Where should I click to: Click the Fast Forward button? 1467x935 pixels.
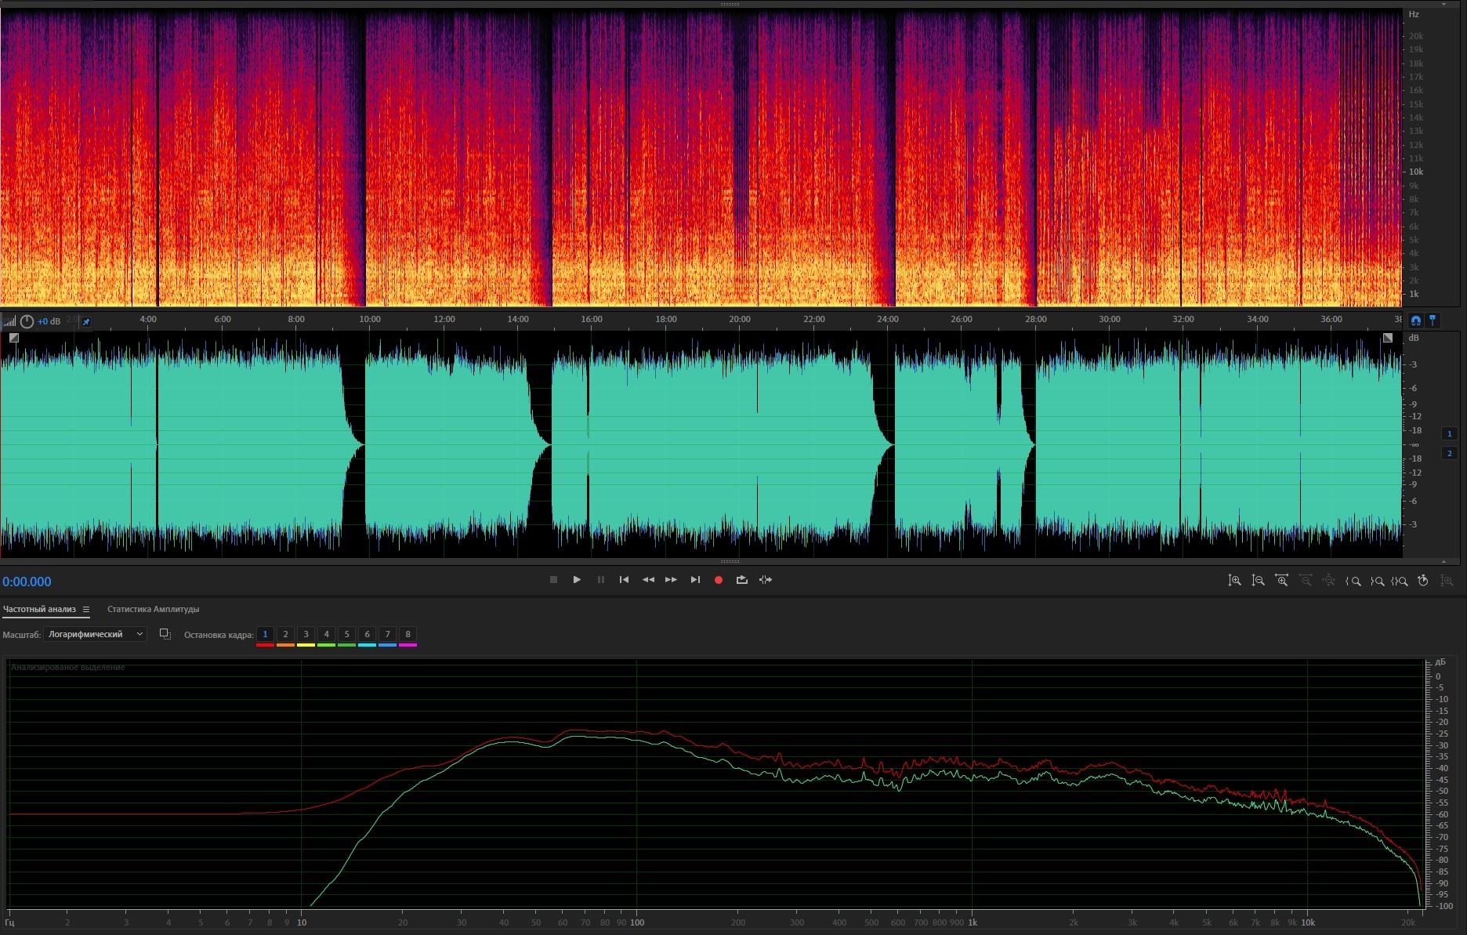(671, 580)
